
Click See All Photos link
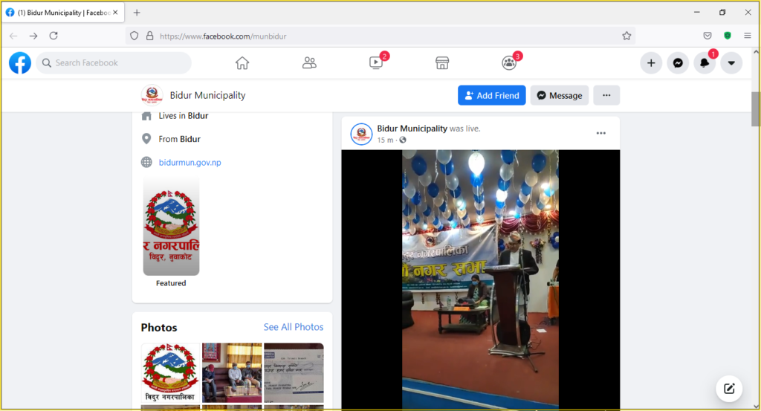tap(294, 327)
